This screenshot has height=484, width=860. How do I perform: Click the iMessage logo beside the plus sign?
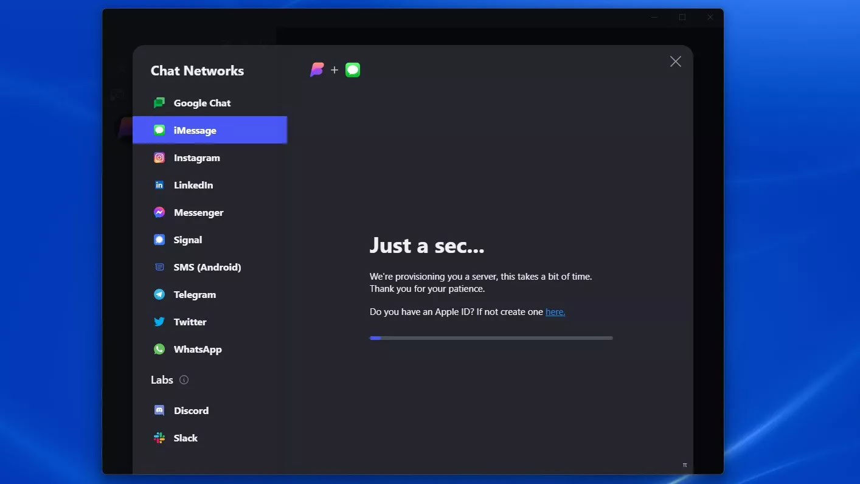[353, 70]
